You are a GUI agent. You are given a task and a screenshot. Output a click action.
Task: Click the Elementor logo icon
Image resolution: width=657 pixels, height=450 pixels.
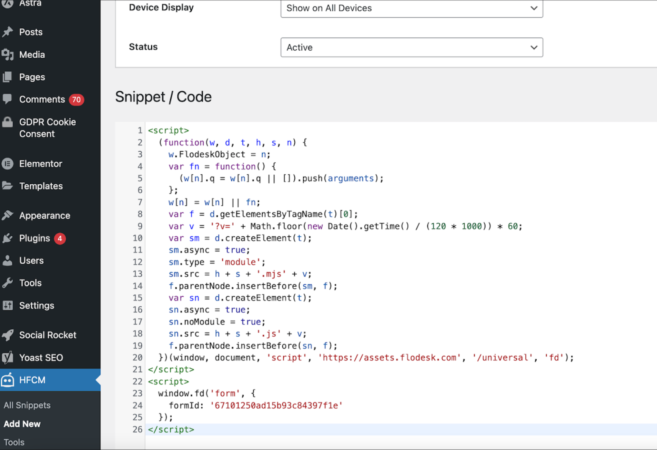(8, 164)
